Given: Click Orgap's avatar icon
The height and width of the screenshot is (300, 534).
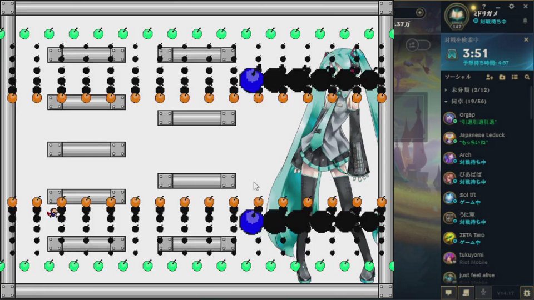Looking at the screenshot, I should pyautogui.click(x=449, y=118).
